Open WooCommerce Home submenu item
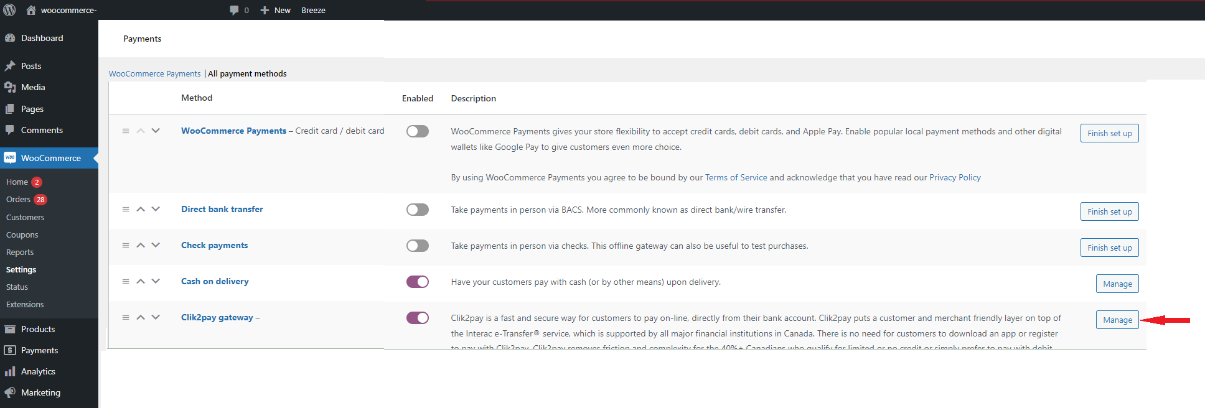The height and width of the screenshot is (408, 1205). [x=17, y=182]
